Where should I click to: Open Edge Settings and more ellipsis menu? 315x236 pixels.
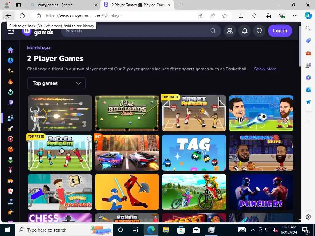pos(295,16)
